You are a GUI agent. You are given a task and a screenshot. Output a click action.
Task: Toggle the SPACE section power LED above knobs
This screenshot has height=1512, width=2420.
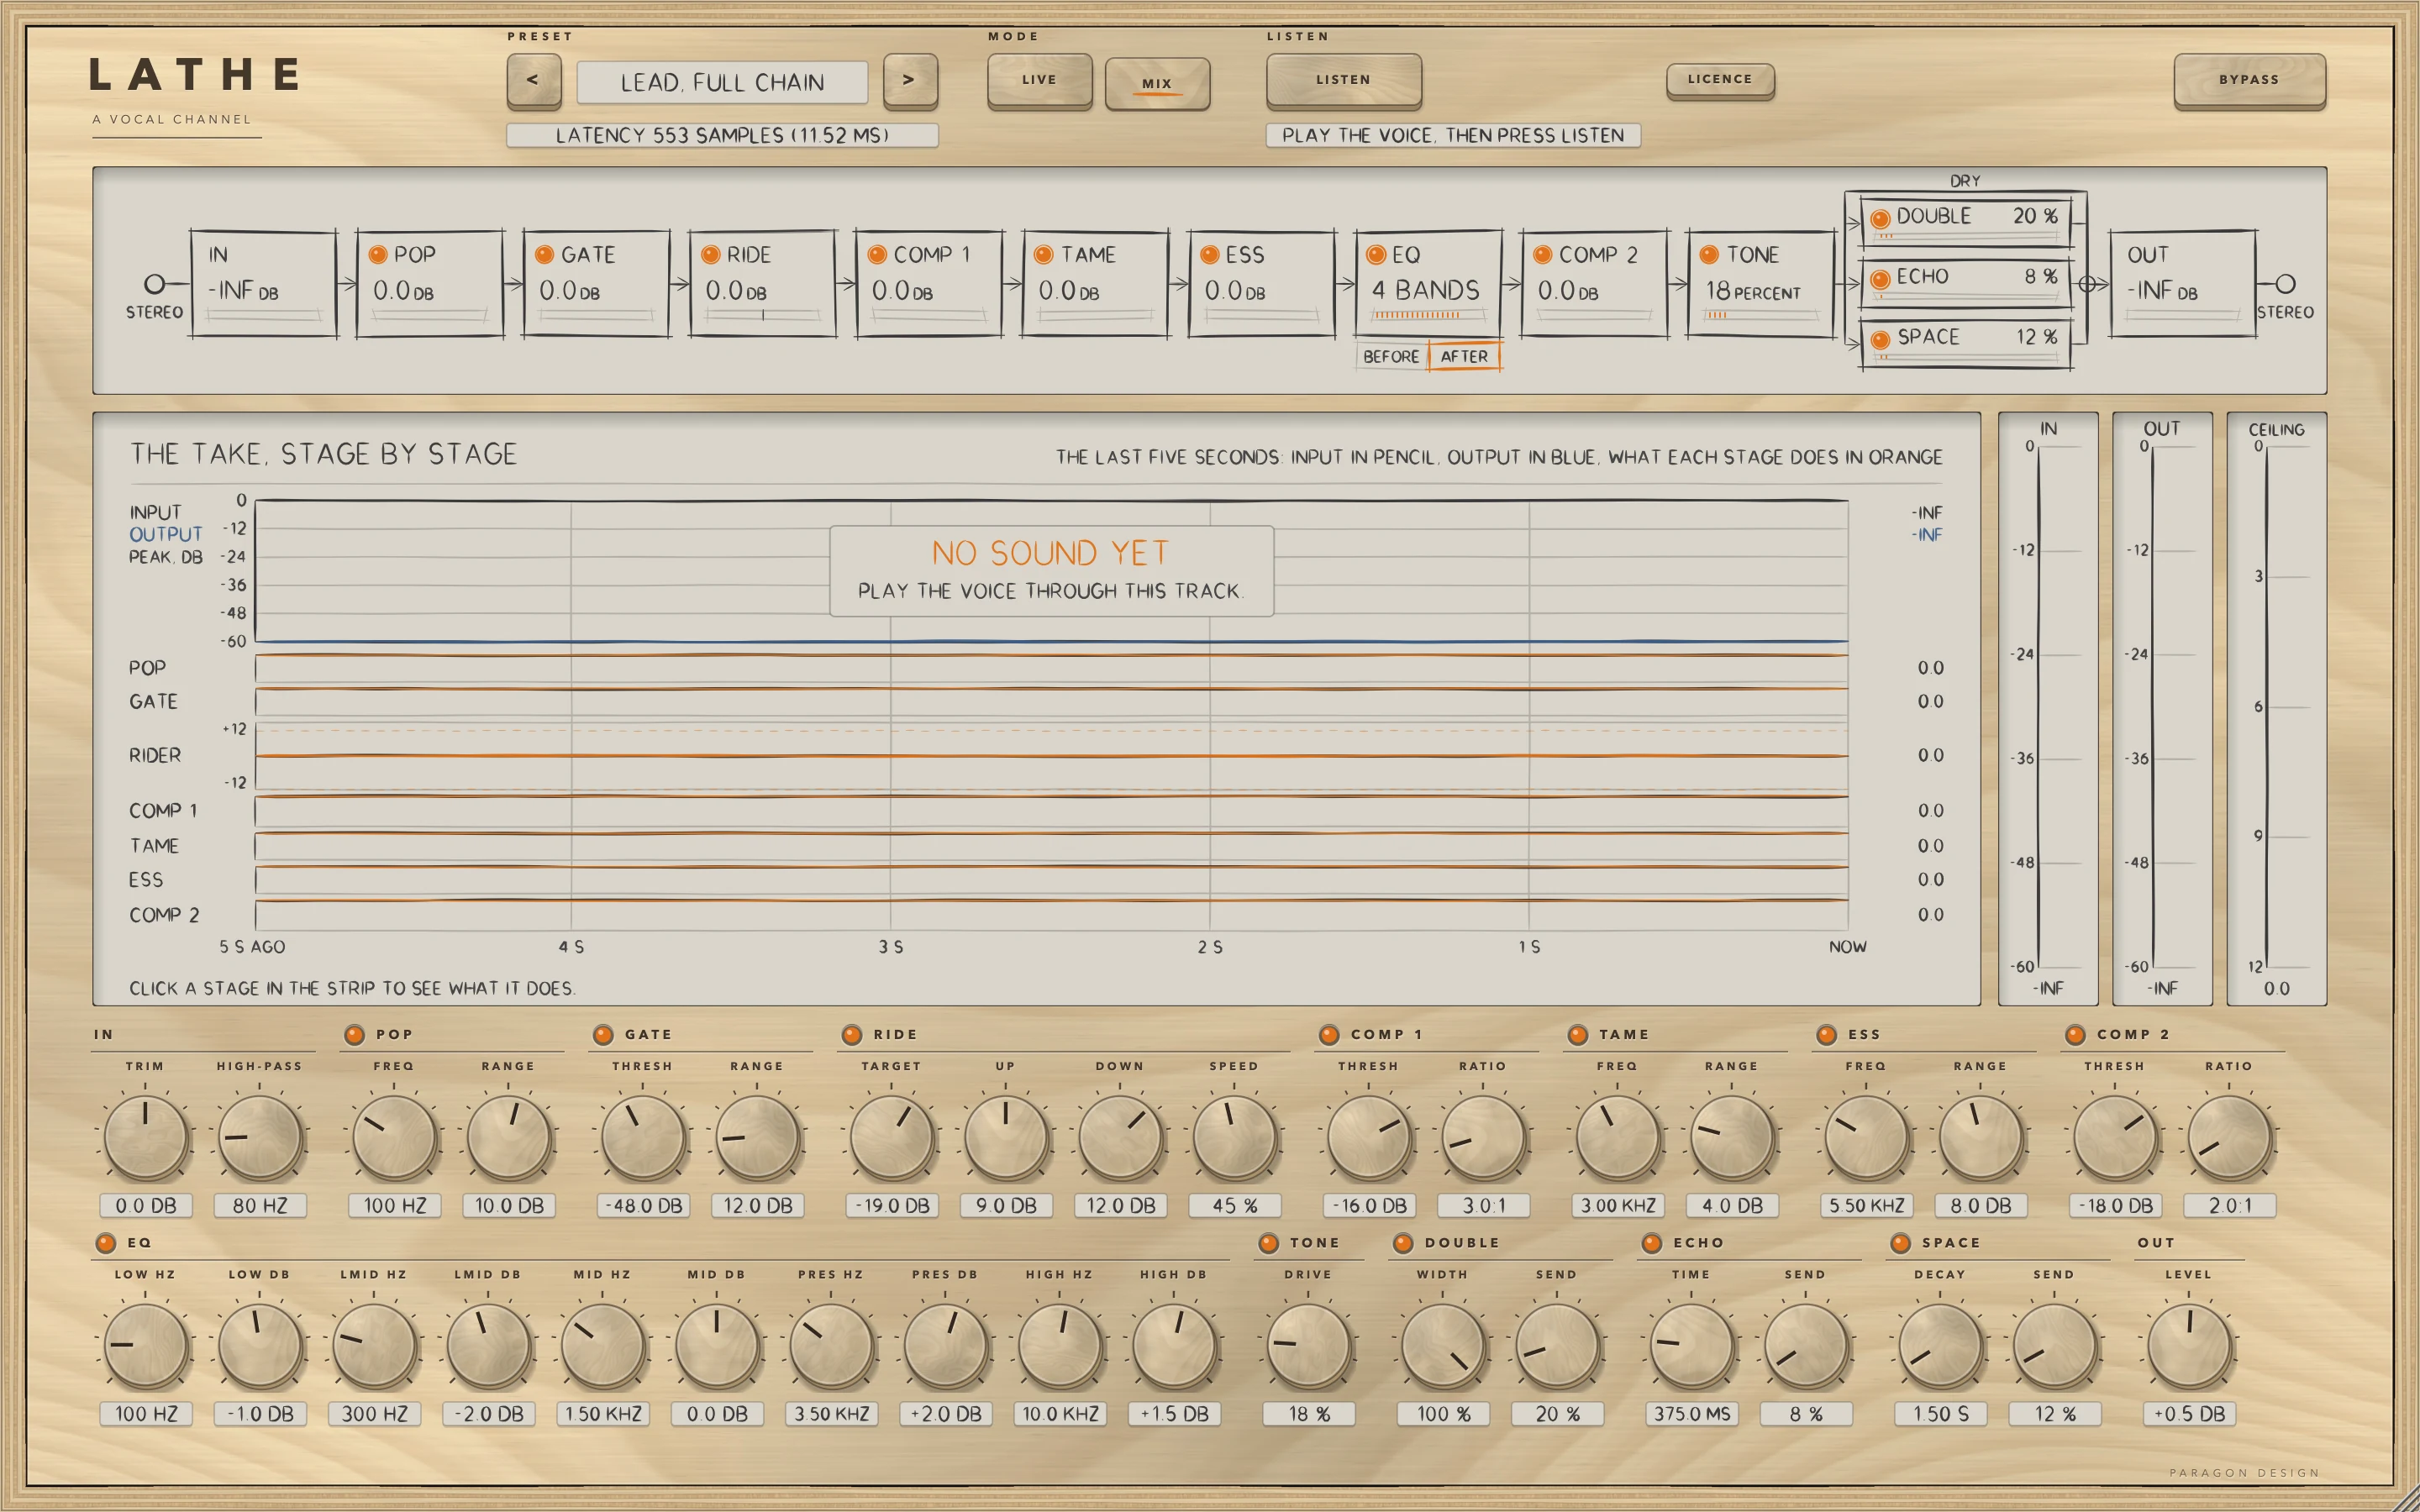click(1900, 1243)
